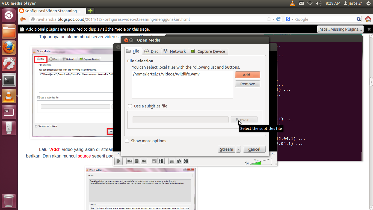Click VLC cone icon in launcher
This screenshot has width=373, height=210.
(x=9, y=96)
